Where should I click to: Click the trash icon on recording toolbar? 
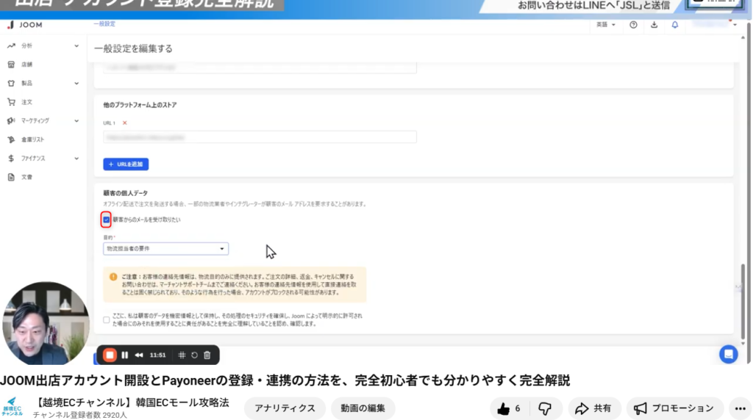[x=207, y=355]
